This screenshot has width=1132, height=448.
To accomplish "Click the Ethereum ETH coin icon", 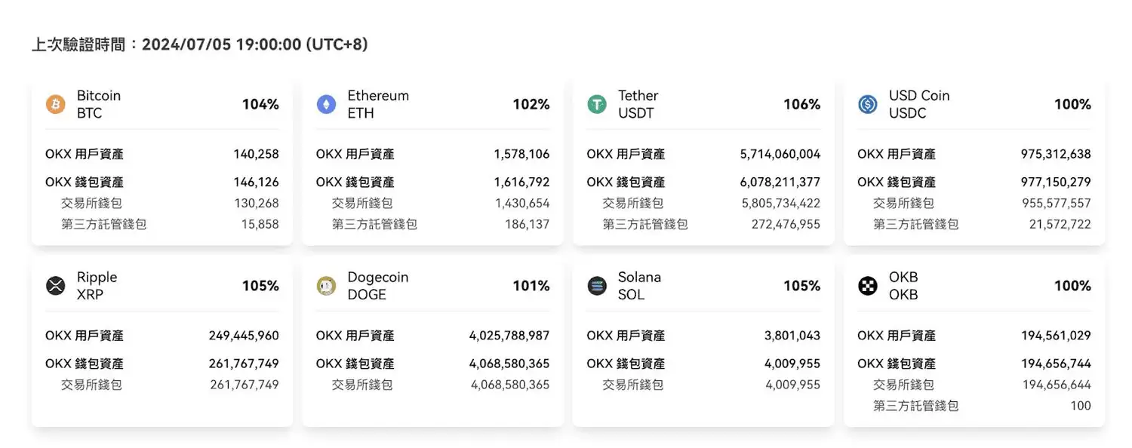I will 325,104.
